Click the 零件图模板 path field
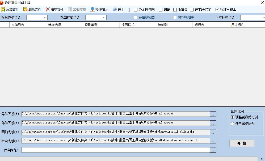 (x=116, y=114)
